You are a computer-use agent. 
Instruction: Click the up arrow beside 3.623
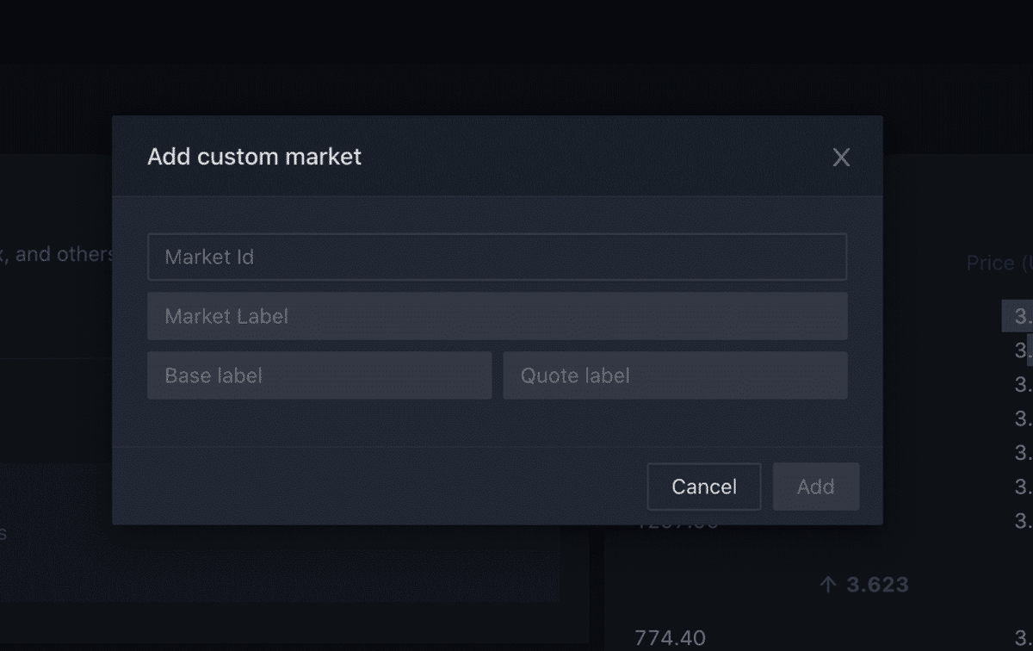(x=828, y=585)
